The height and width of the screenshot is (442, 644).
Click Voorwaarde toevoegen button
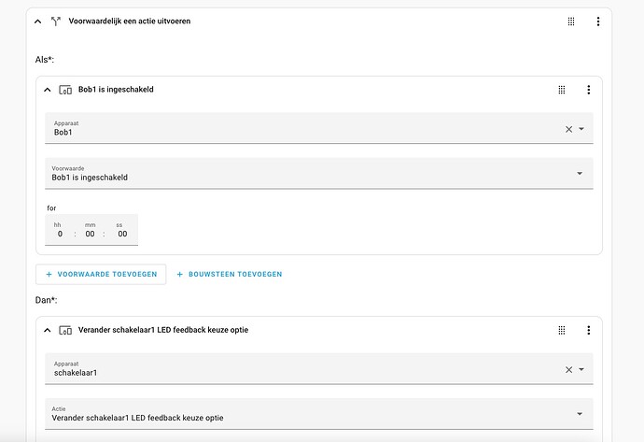(101, 274)
